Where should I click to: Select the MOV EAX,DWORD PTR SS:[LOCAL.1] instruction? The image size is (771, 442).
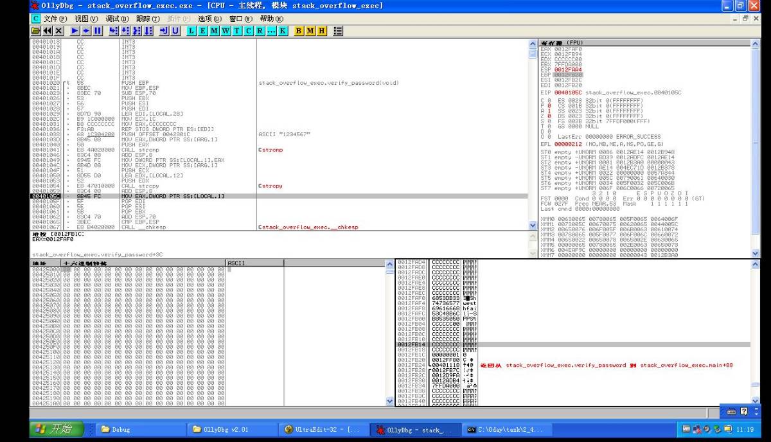(x=279, y=196)
